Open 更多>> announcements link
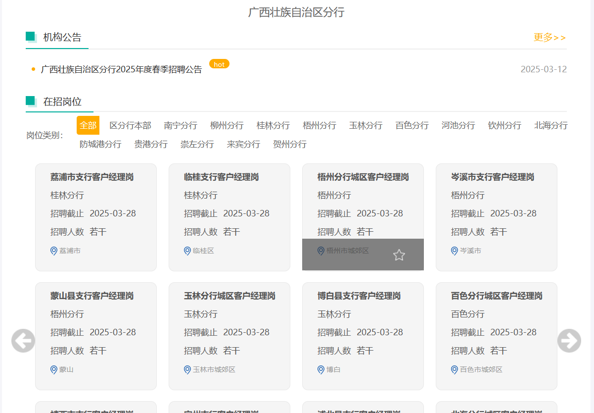Screen dimensions: 594x413 (x=550, y=38)
